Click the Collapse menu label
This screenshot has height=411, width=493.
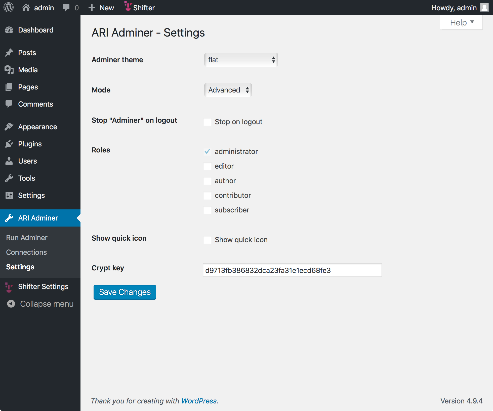pos(47,304)
